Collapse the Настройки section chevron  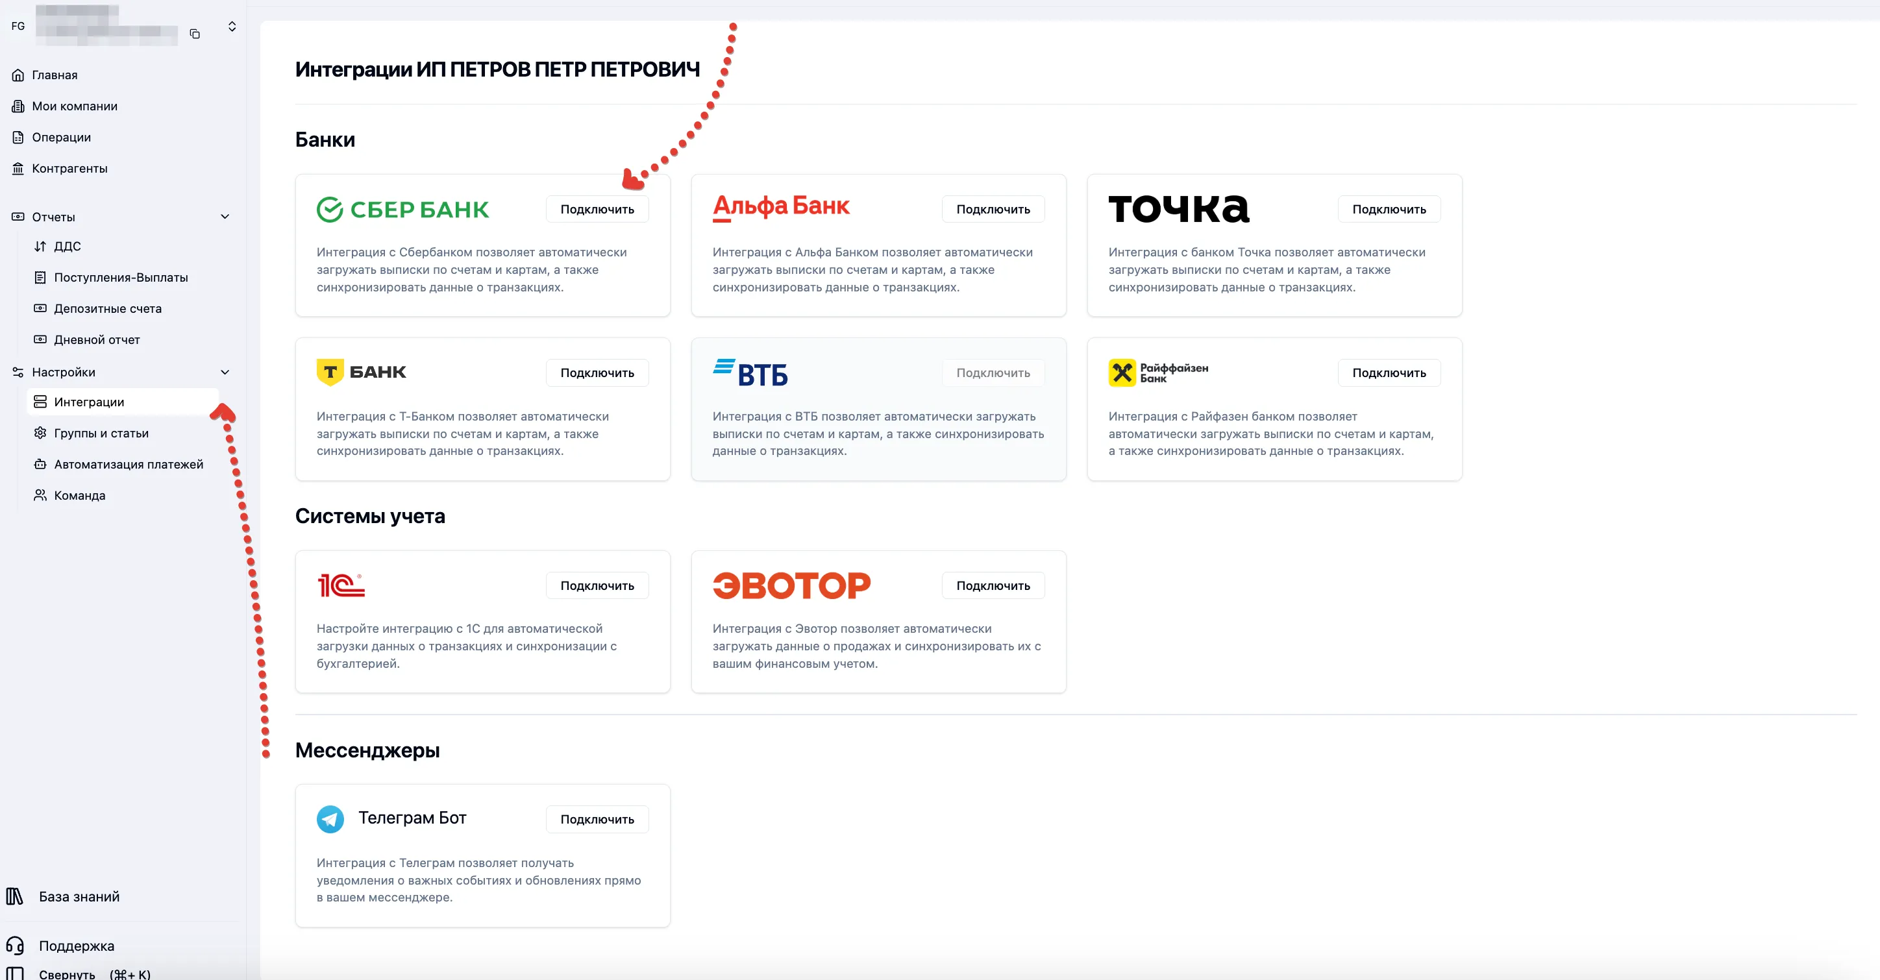pos(225,372)
